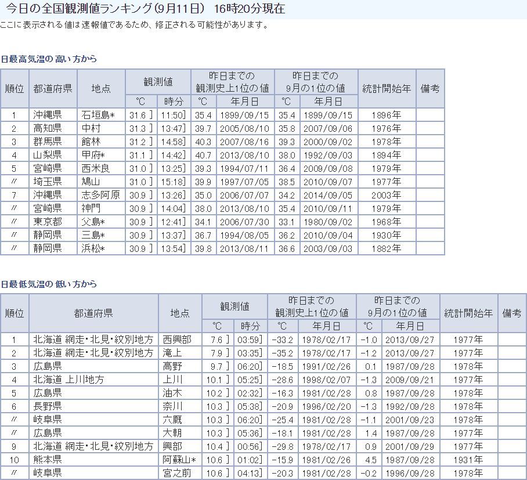Click the 宮之前 station name
527x480 pixels.
pos(177,473)
